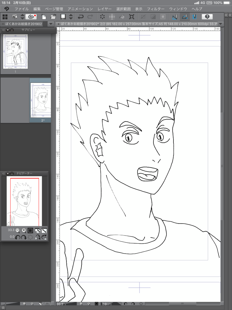Minimize the サブビュー palette
Viewport: 232px width, 310px height.
point(12,30)
